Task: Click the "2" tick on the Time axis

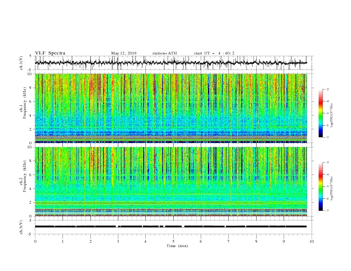Action: pos(90,241)
